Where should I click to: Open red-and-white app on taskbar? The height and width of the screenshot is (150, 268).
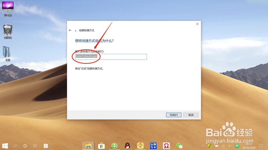[x=166, y=146]
